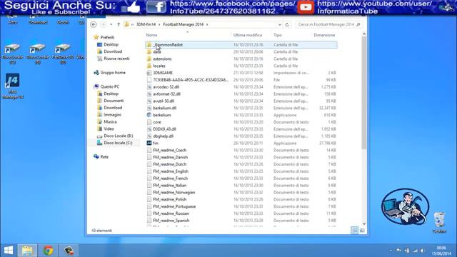Viewport: 457px width, 257px height.
Task: Open recent locations dropdown arrow
Action: tap(111, 24)
